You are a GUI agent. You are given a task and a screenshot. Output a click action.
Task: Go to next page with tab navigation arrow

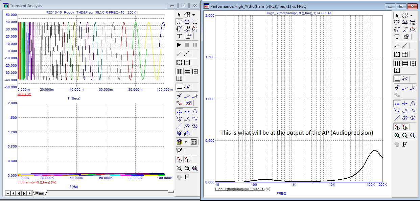24,193
